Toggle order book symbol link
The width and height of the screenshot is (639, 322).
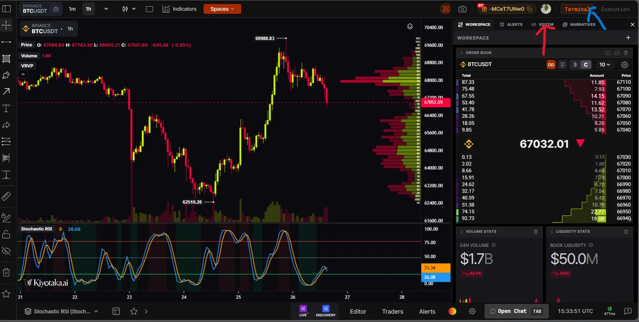click(x=551, y=65)
